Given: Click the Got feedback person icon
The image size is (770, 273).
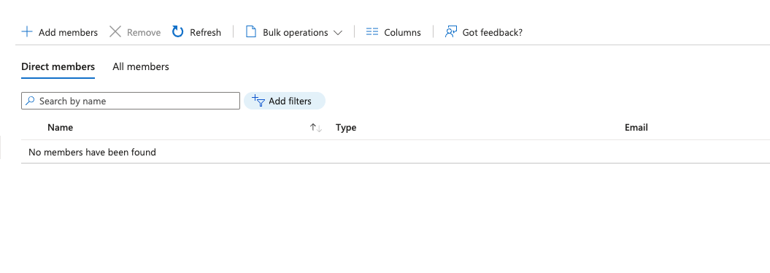Looking at the screenshot, I should coord(451,32).
